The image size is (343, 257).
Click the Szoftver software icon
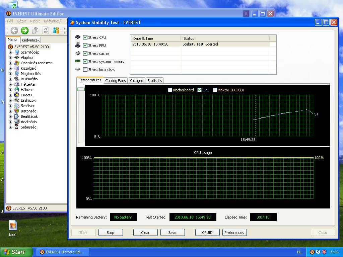tap(17, 106)
